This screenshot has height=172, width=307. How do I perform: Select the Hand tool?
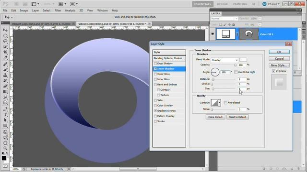(x=5, y=143)
